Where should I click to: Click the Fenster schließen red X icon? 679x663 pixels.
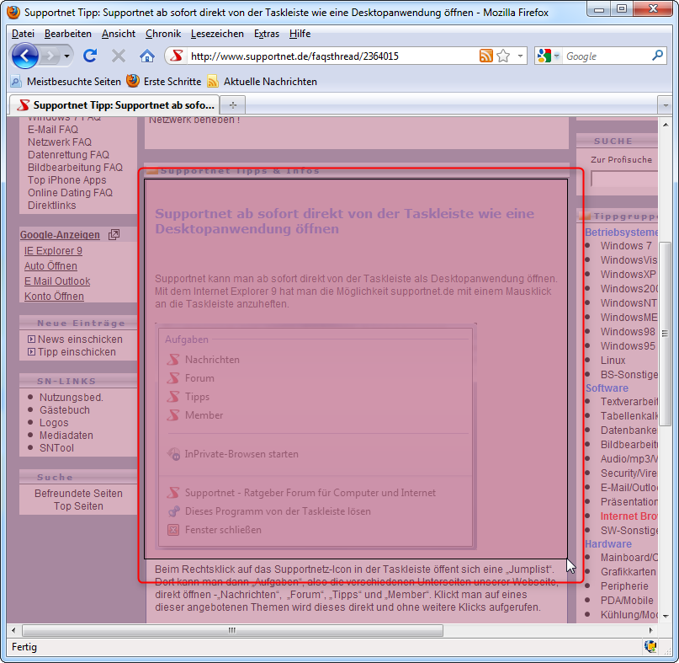[x=173, y=530]
